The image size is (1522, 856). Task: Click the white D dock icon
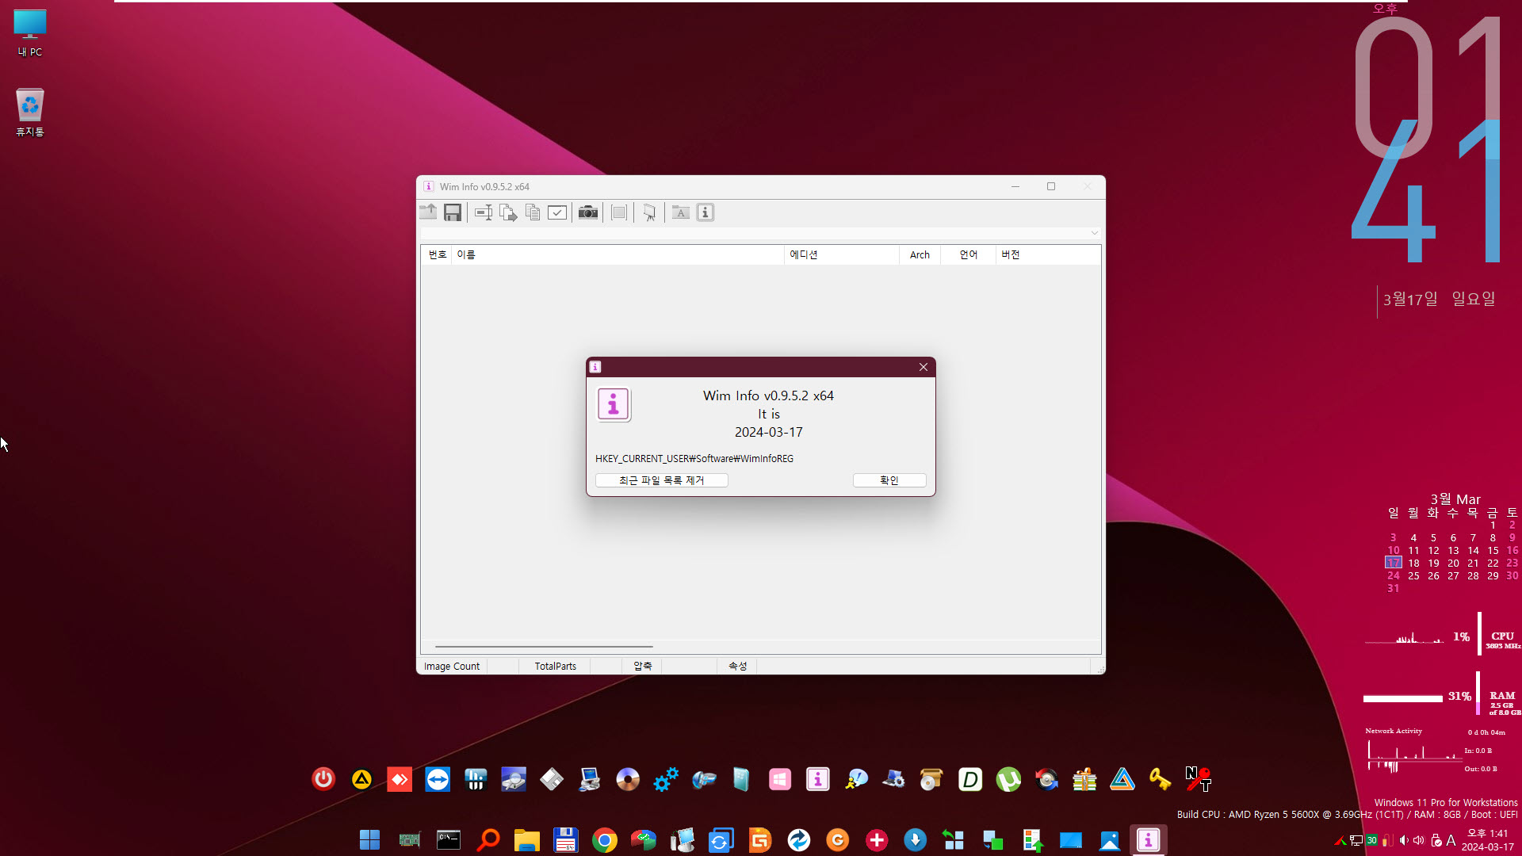point(970,779)
